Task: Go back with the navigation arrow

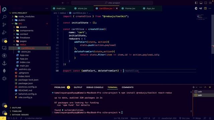Action: tap(63, 3)
